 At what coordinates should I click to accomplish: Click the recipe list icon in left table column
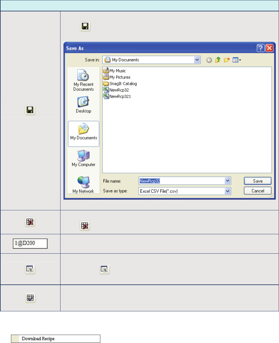[x=30, y=269]
